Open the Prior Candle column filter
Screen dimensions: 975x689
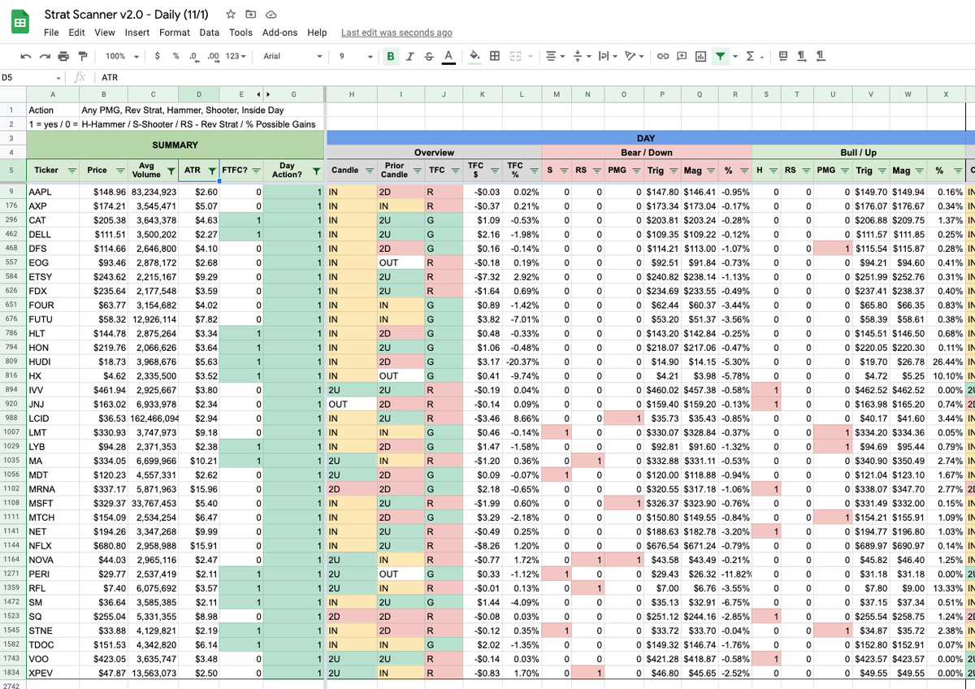(417, 171)
